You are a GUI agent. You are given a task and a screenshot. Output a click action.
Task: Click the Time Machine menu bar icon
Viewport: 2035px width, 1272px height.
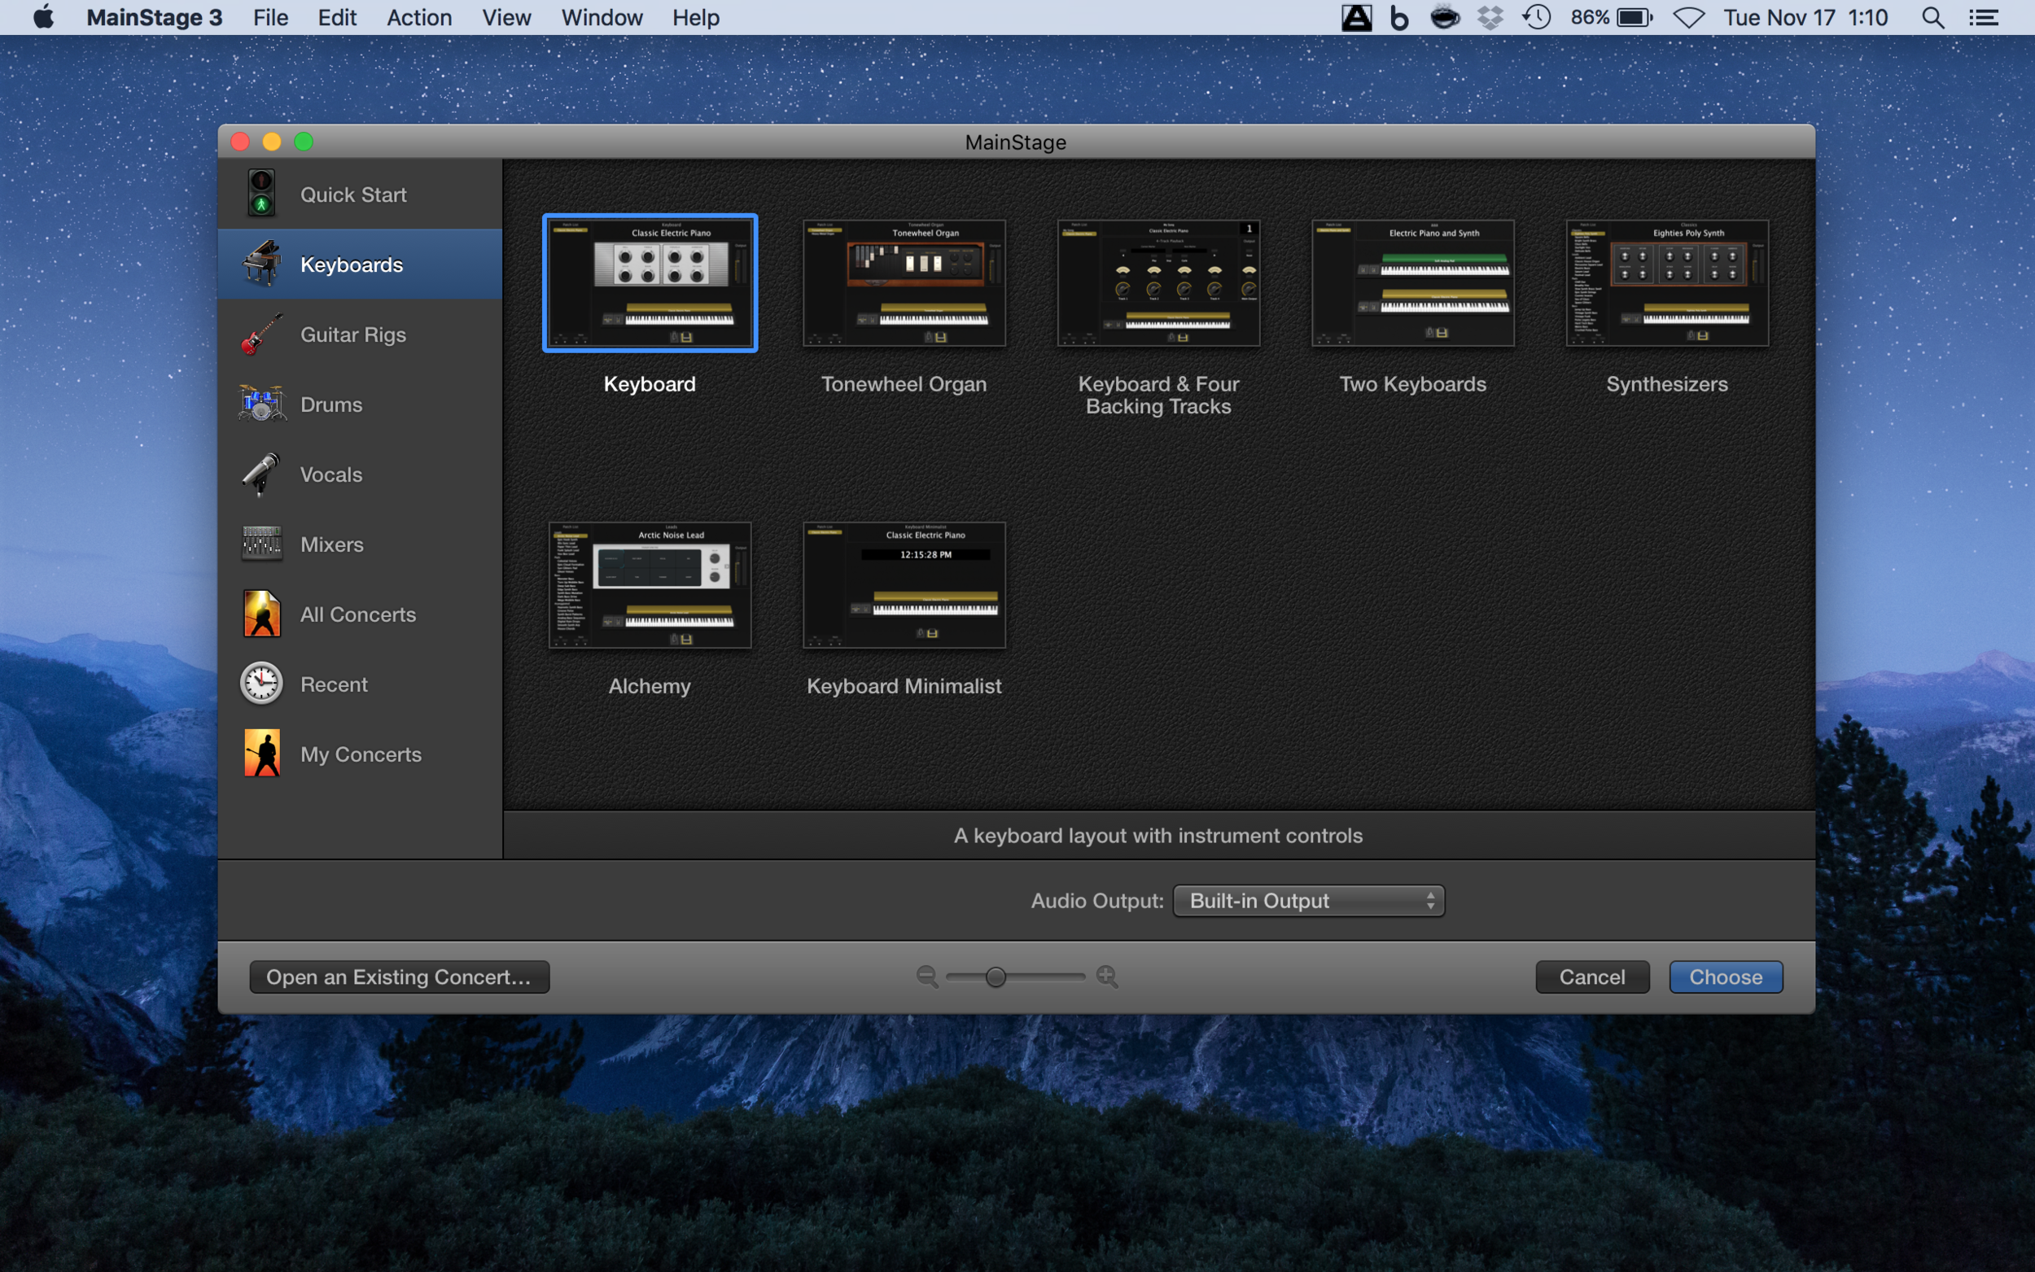tap(1537, 18)
